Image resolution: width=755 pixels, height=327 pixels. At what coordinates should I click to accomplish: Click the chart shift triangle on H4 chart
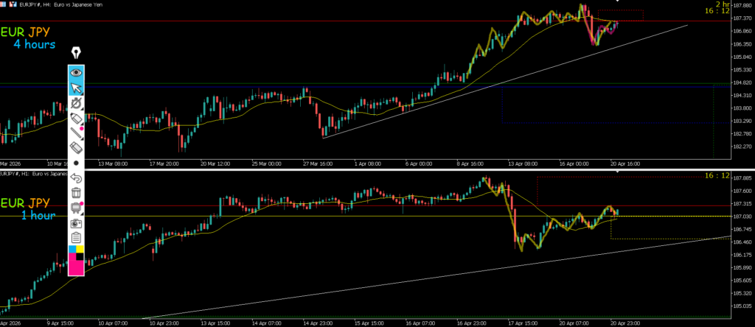pos(617,2)
